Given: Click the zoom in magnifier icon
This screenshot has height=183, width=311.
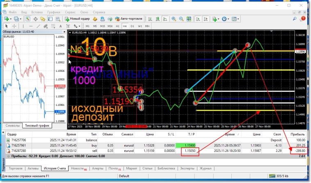Looking at the screenshot, I should 173,19.
